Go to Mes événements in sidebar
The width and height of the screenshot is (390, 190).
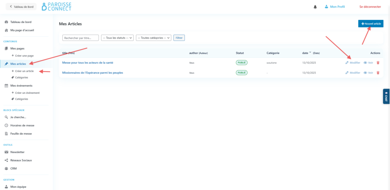(x=21, y=85)
